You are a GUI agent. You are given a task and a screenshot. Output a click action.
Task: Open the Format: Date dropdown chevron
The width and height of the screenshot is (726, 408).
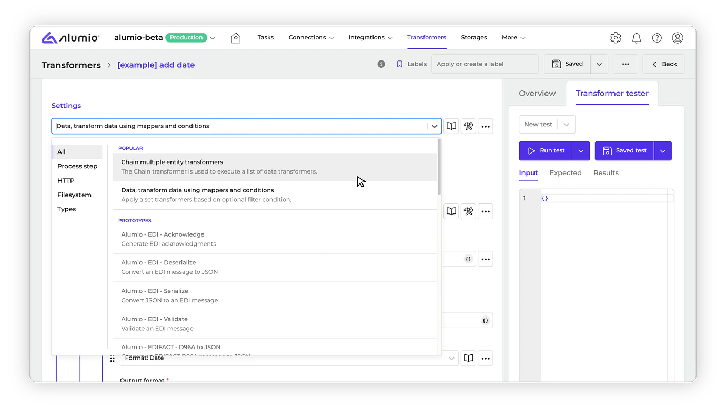451,359
